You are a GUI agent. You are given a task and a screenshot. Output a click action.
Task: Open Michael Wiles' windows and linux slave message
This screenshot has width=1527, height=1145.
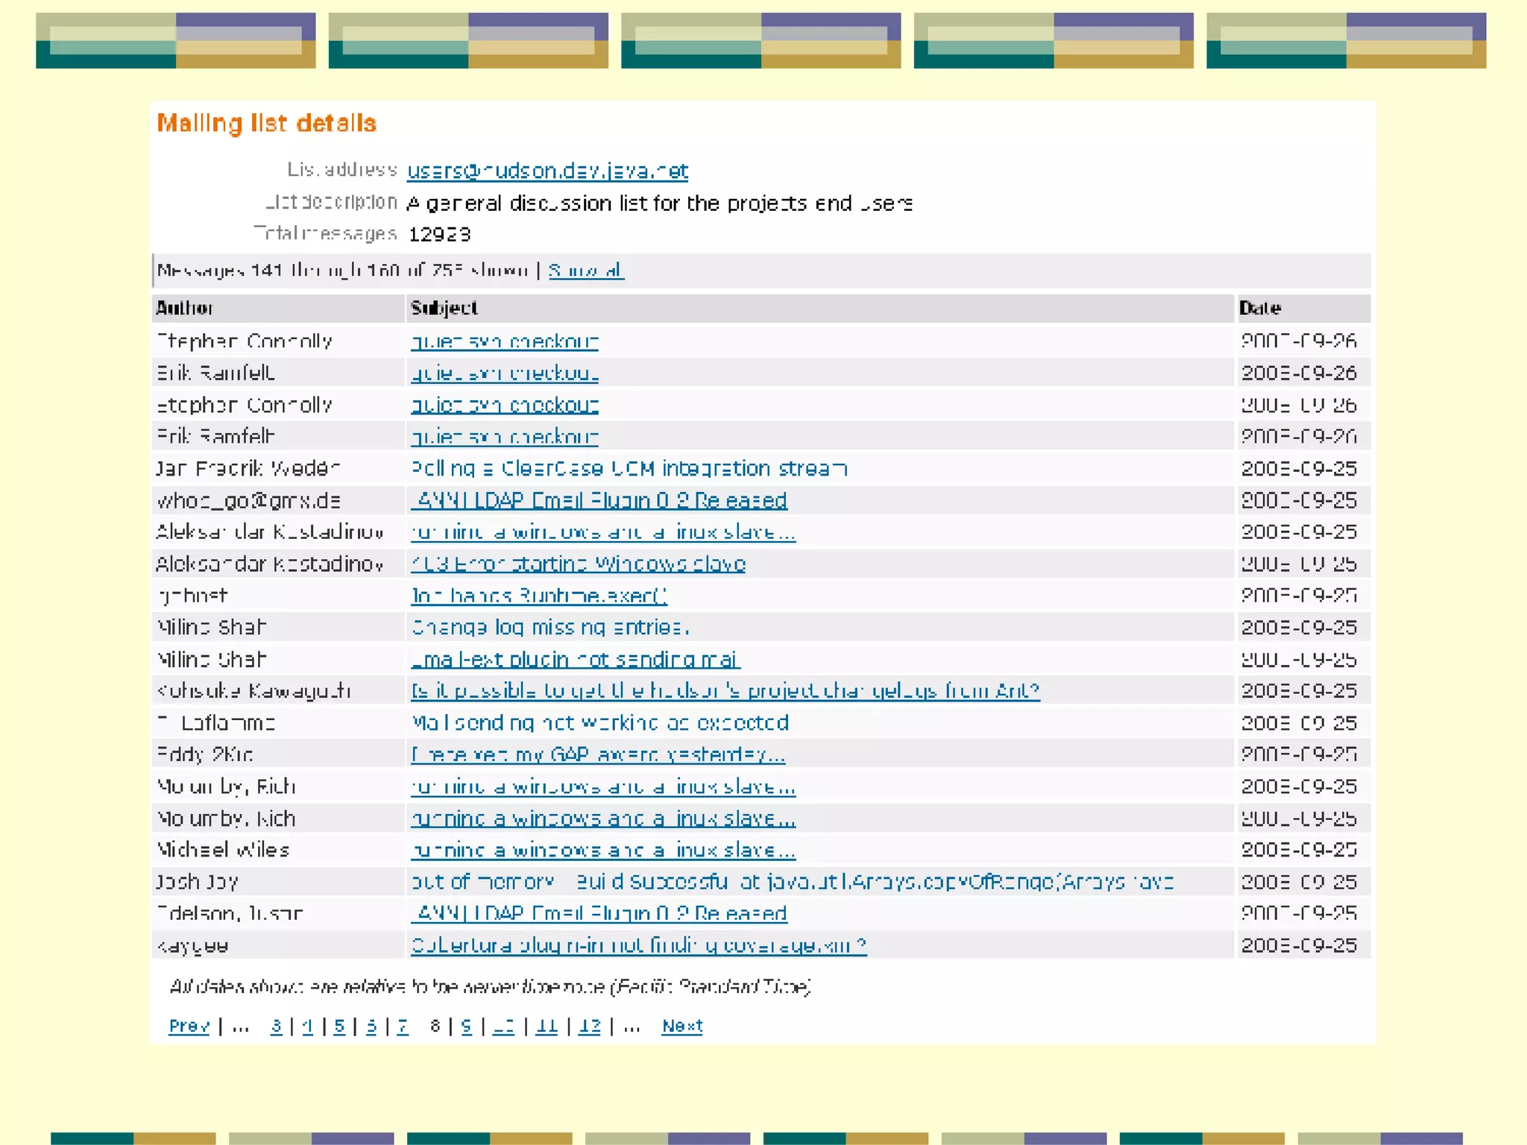tap(602, 850)
